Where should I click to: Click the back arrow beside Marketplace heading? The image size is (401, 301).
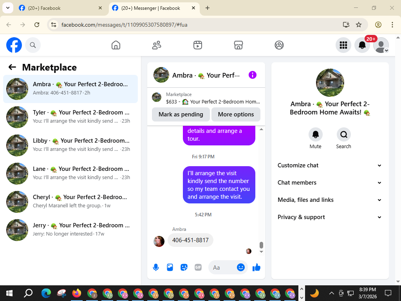(x=12, y=67)
